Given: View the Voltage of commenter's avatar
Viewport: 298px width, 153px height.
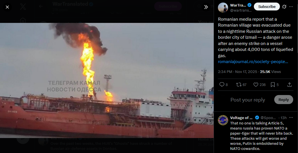Looking at the screenshot, I should (223, 120).
